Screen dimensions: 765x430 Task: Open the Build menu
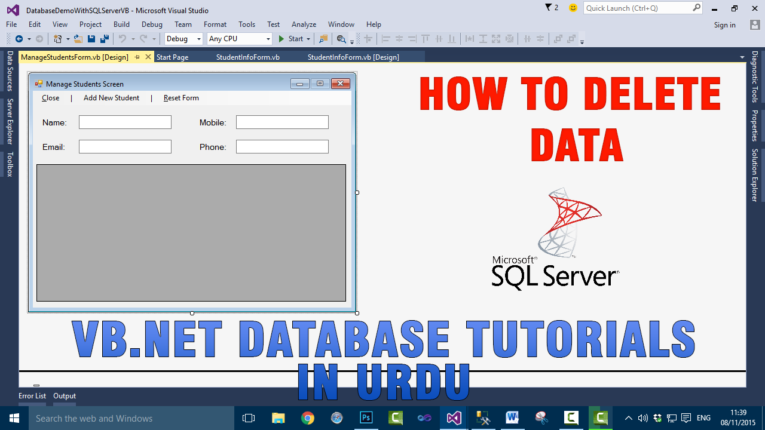point(121,24)
